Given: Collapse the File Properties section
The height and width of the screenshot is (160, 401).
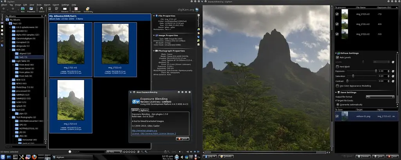Looking at the screenshot, I should [x=155, y=15].
